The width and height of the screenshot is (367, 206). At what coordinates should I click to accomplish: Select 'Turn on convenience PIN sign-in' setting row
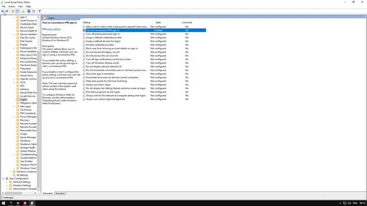pyautogui.click(x=144, y=30)
